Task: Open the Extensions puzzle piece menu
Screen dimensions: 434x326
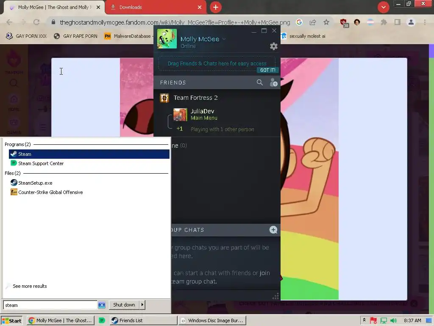Action: tap(384, 22)
